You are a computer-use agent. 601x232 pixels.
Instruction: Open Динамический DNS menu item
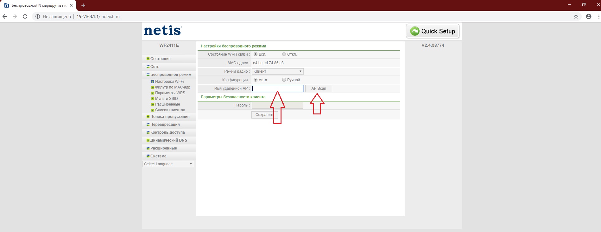coord(169,140)
